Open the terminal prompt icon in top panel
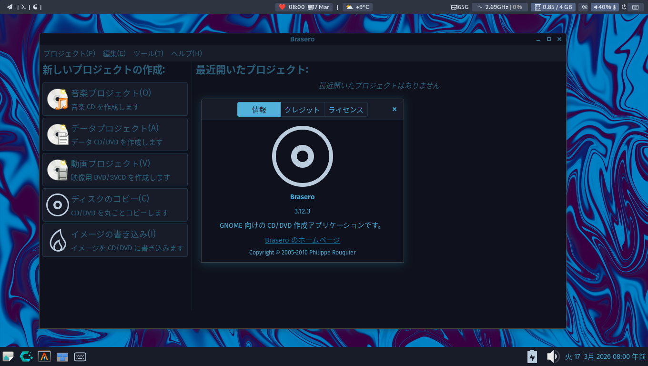 coord(23,7)
